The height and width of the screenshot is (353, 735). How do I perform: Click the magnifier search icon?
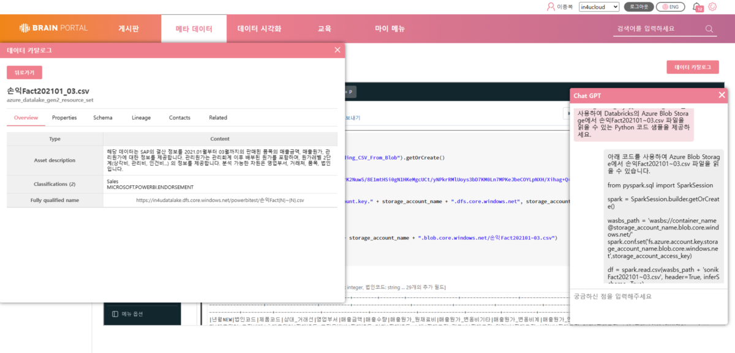click(x=709, y=29)
